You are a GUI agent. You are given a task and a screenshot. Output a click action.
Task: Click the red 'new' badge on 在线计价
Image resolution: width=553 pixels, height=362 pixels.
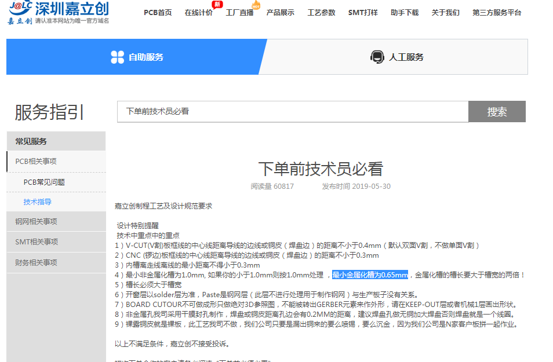click(x=217, y=5)
